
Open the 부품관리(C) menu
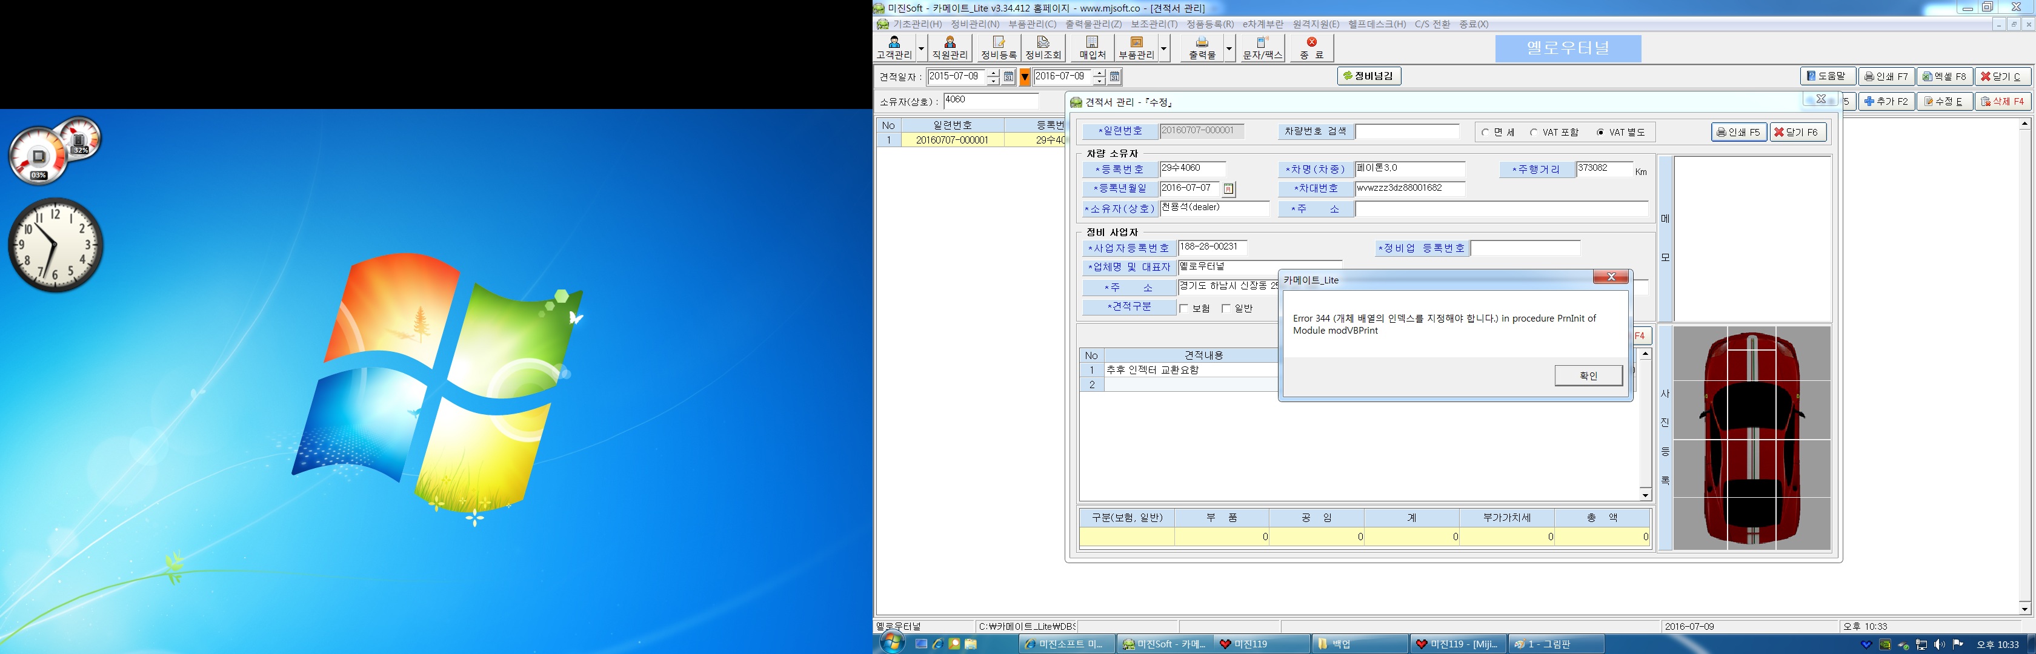1032,24
